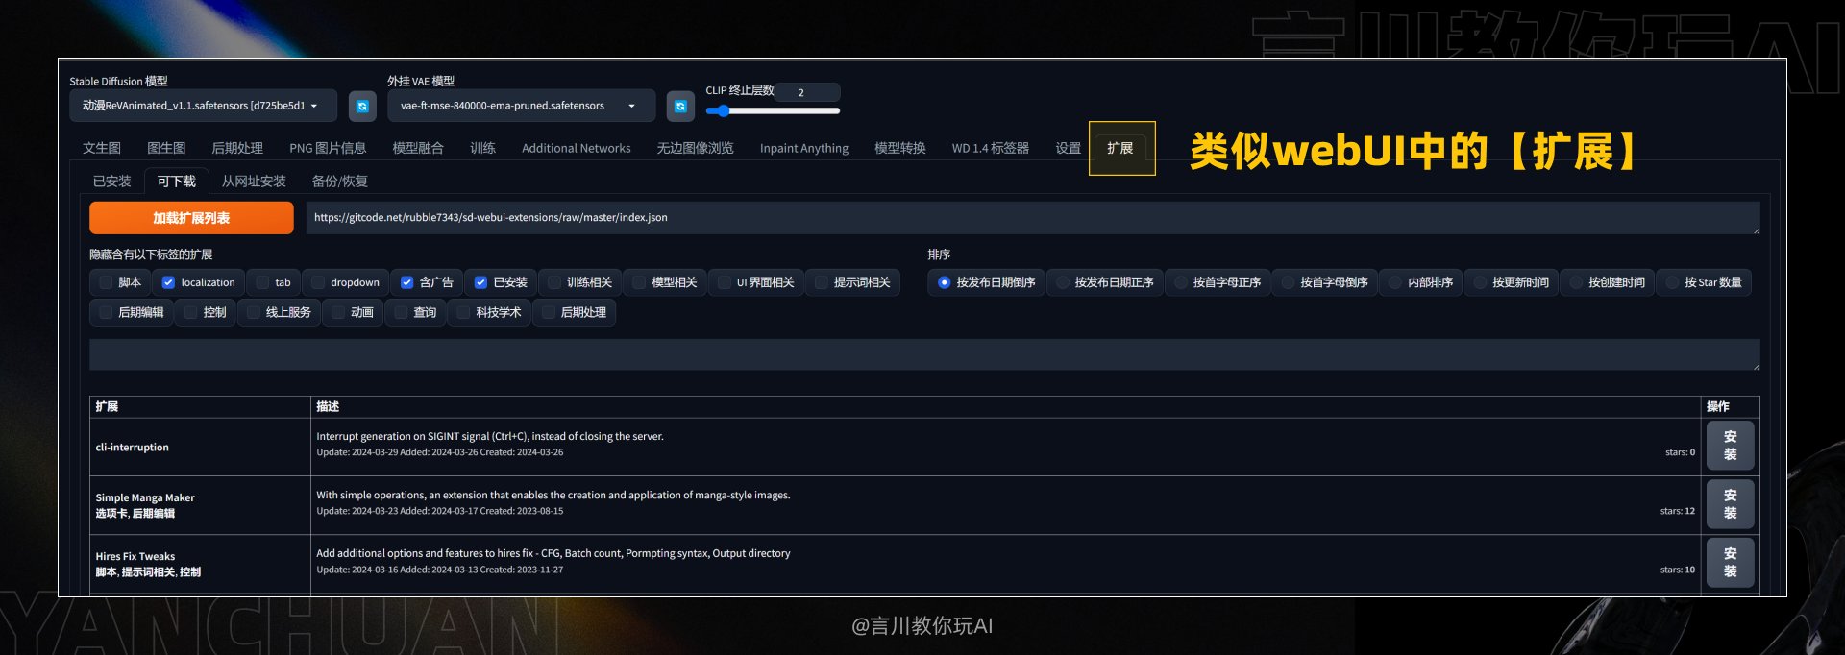
Task: Click the extension search text box
Action: tap(924, 354)
